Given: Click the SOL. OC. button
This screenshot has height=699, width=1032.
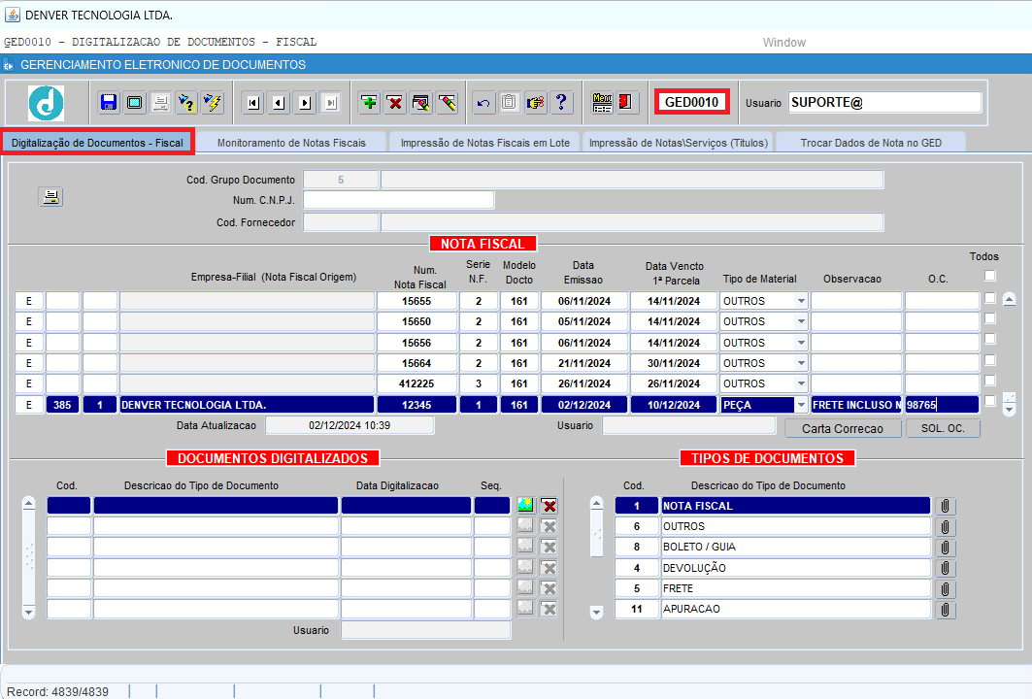Looking at the screenshot, I should point(943,428).
